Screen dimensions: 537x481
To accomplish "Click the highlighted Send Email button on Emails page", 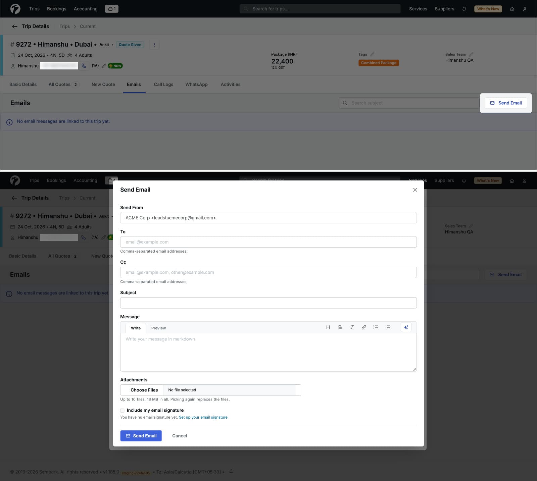I will pyautogui.click(x=506, y=103).
